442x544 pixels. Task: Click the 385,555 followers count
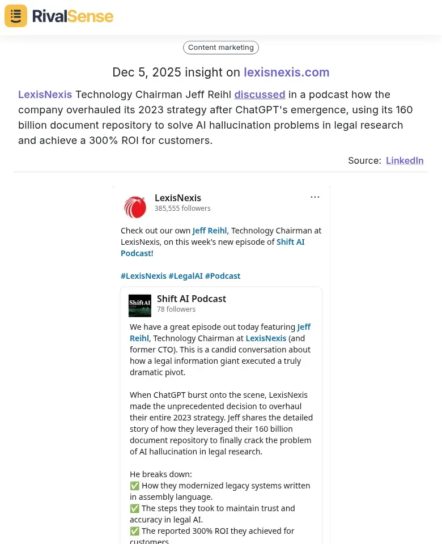pos(182,209)
